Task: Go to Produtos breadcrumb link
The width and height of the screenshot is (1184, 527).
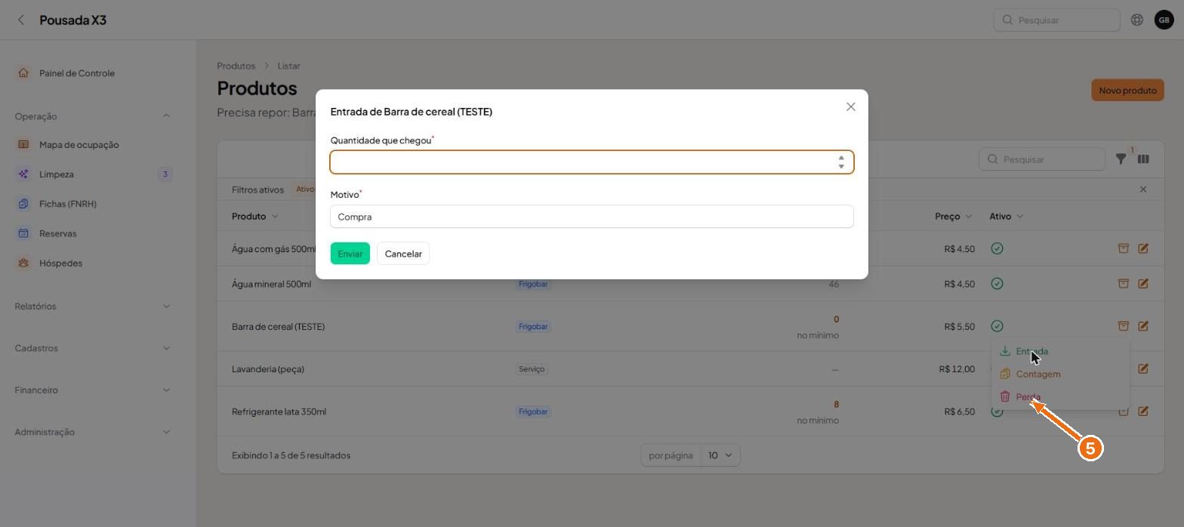Action: pos(236,66)
